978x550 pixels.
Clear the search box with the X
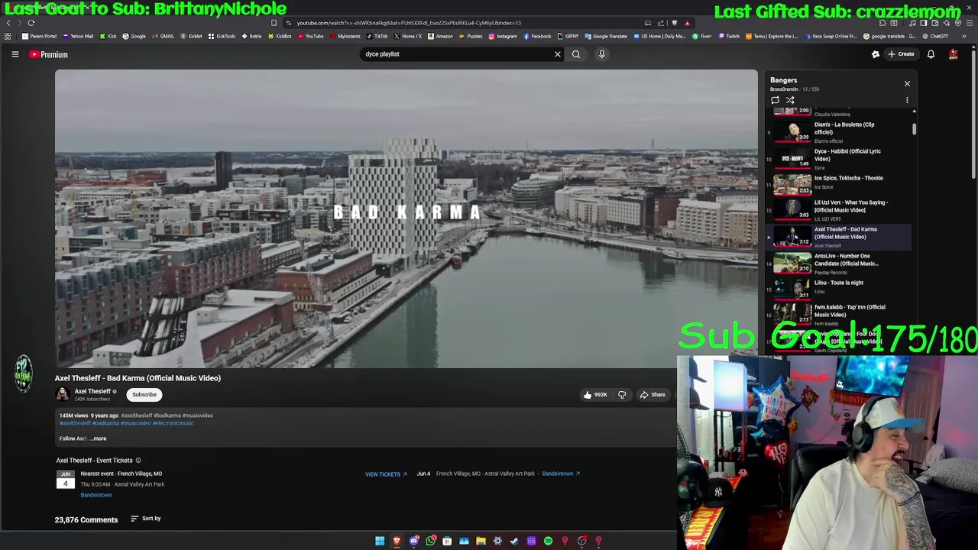557,54
